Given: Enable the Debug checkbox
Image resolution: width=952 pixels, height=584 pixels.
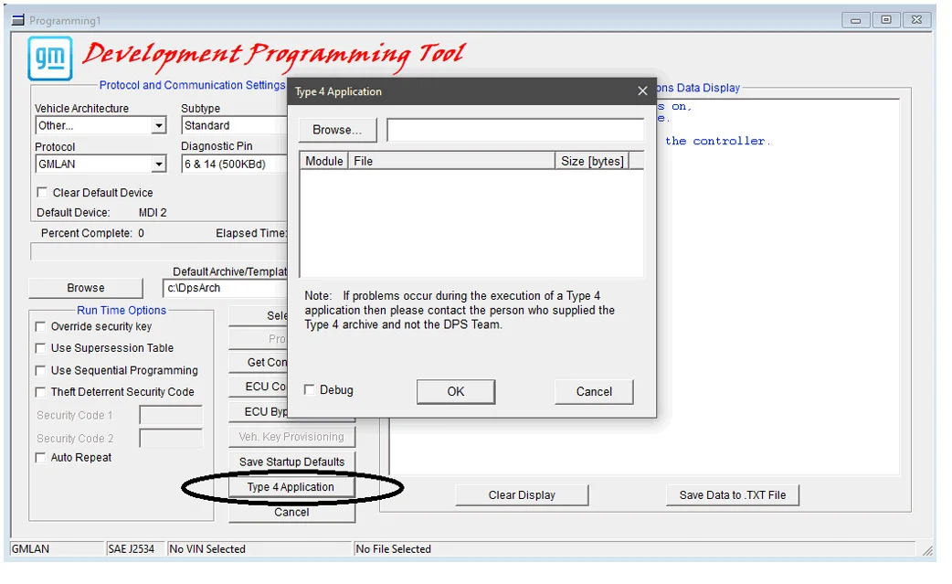Looking at the screenshot, I should coord(310,389).
